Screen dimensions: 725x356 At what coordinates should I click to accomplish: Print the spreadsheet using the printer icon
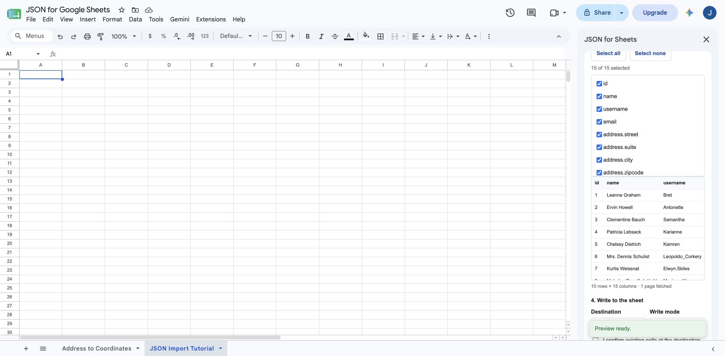(x=87, y=36)
